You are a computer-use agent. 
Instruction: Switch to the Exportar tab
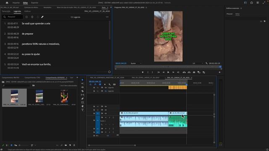(x=34, y=3)
